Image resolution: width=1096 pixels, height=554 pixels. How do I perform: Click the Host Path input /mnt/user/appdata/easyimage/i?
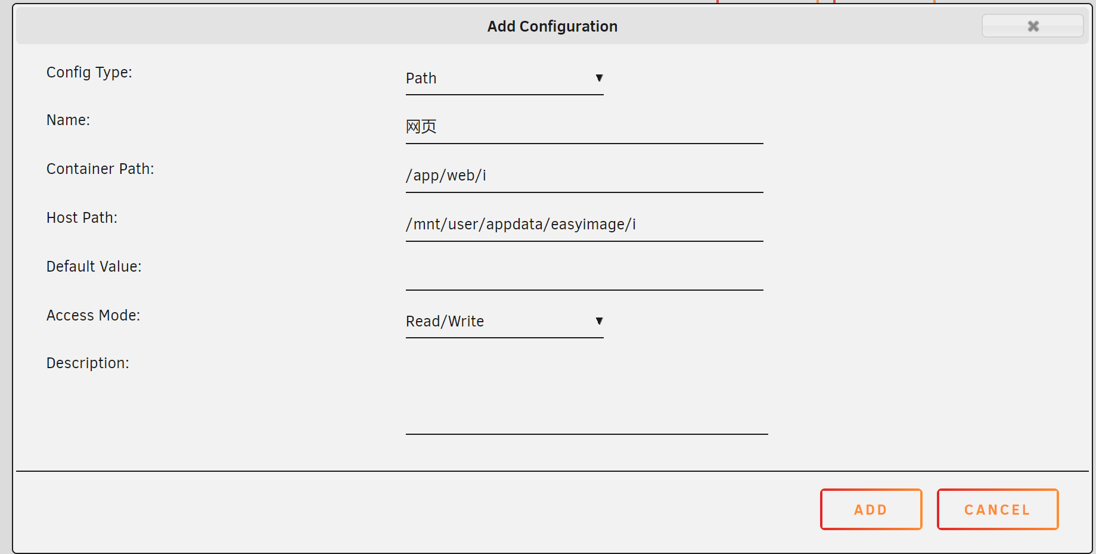(584, 225)
